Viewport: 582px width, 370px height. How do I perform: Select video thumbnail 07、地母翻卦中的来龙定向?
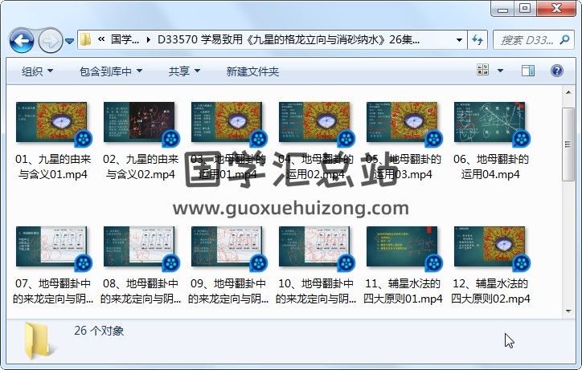tap(51, 246)
